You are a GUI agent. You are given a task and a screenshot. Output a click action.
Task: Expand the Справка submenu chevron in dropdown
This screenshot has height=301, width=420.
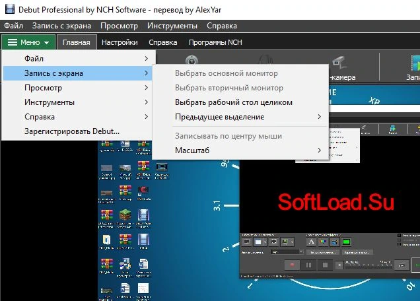pos(146,116)
